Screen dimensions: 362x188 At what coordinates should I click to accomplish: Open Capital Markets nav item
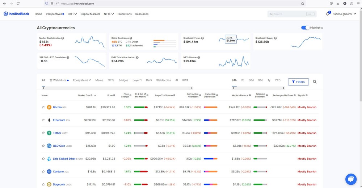pos(90,14)
